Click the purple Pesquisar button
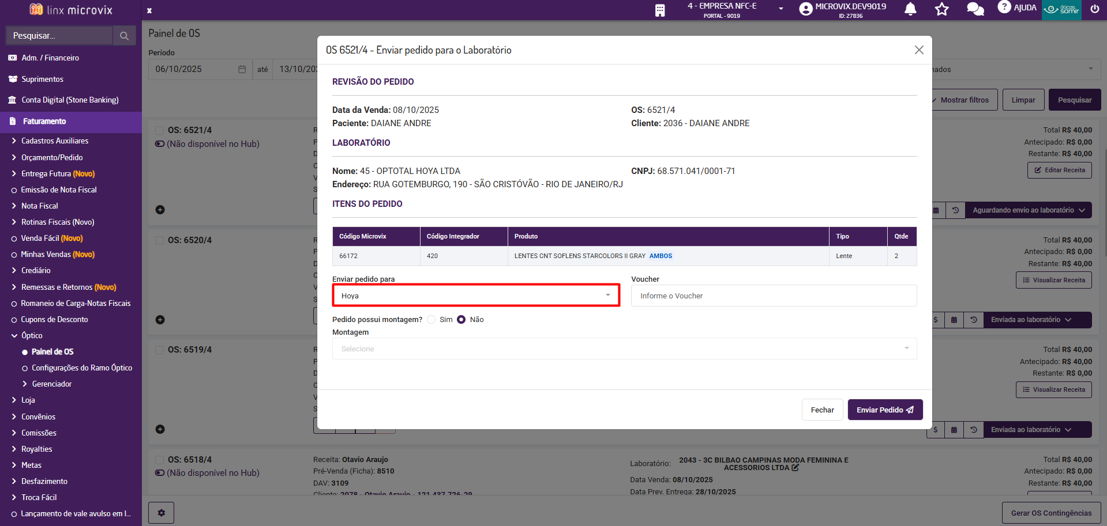Image resolution: width=1107 pixels, height=526 pixels. (x=1075, y=100)
